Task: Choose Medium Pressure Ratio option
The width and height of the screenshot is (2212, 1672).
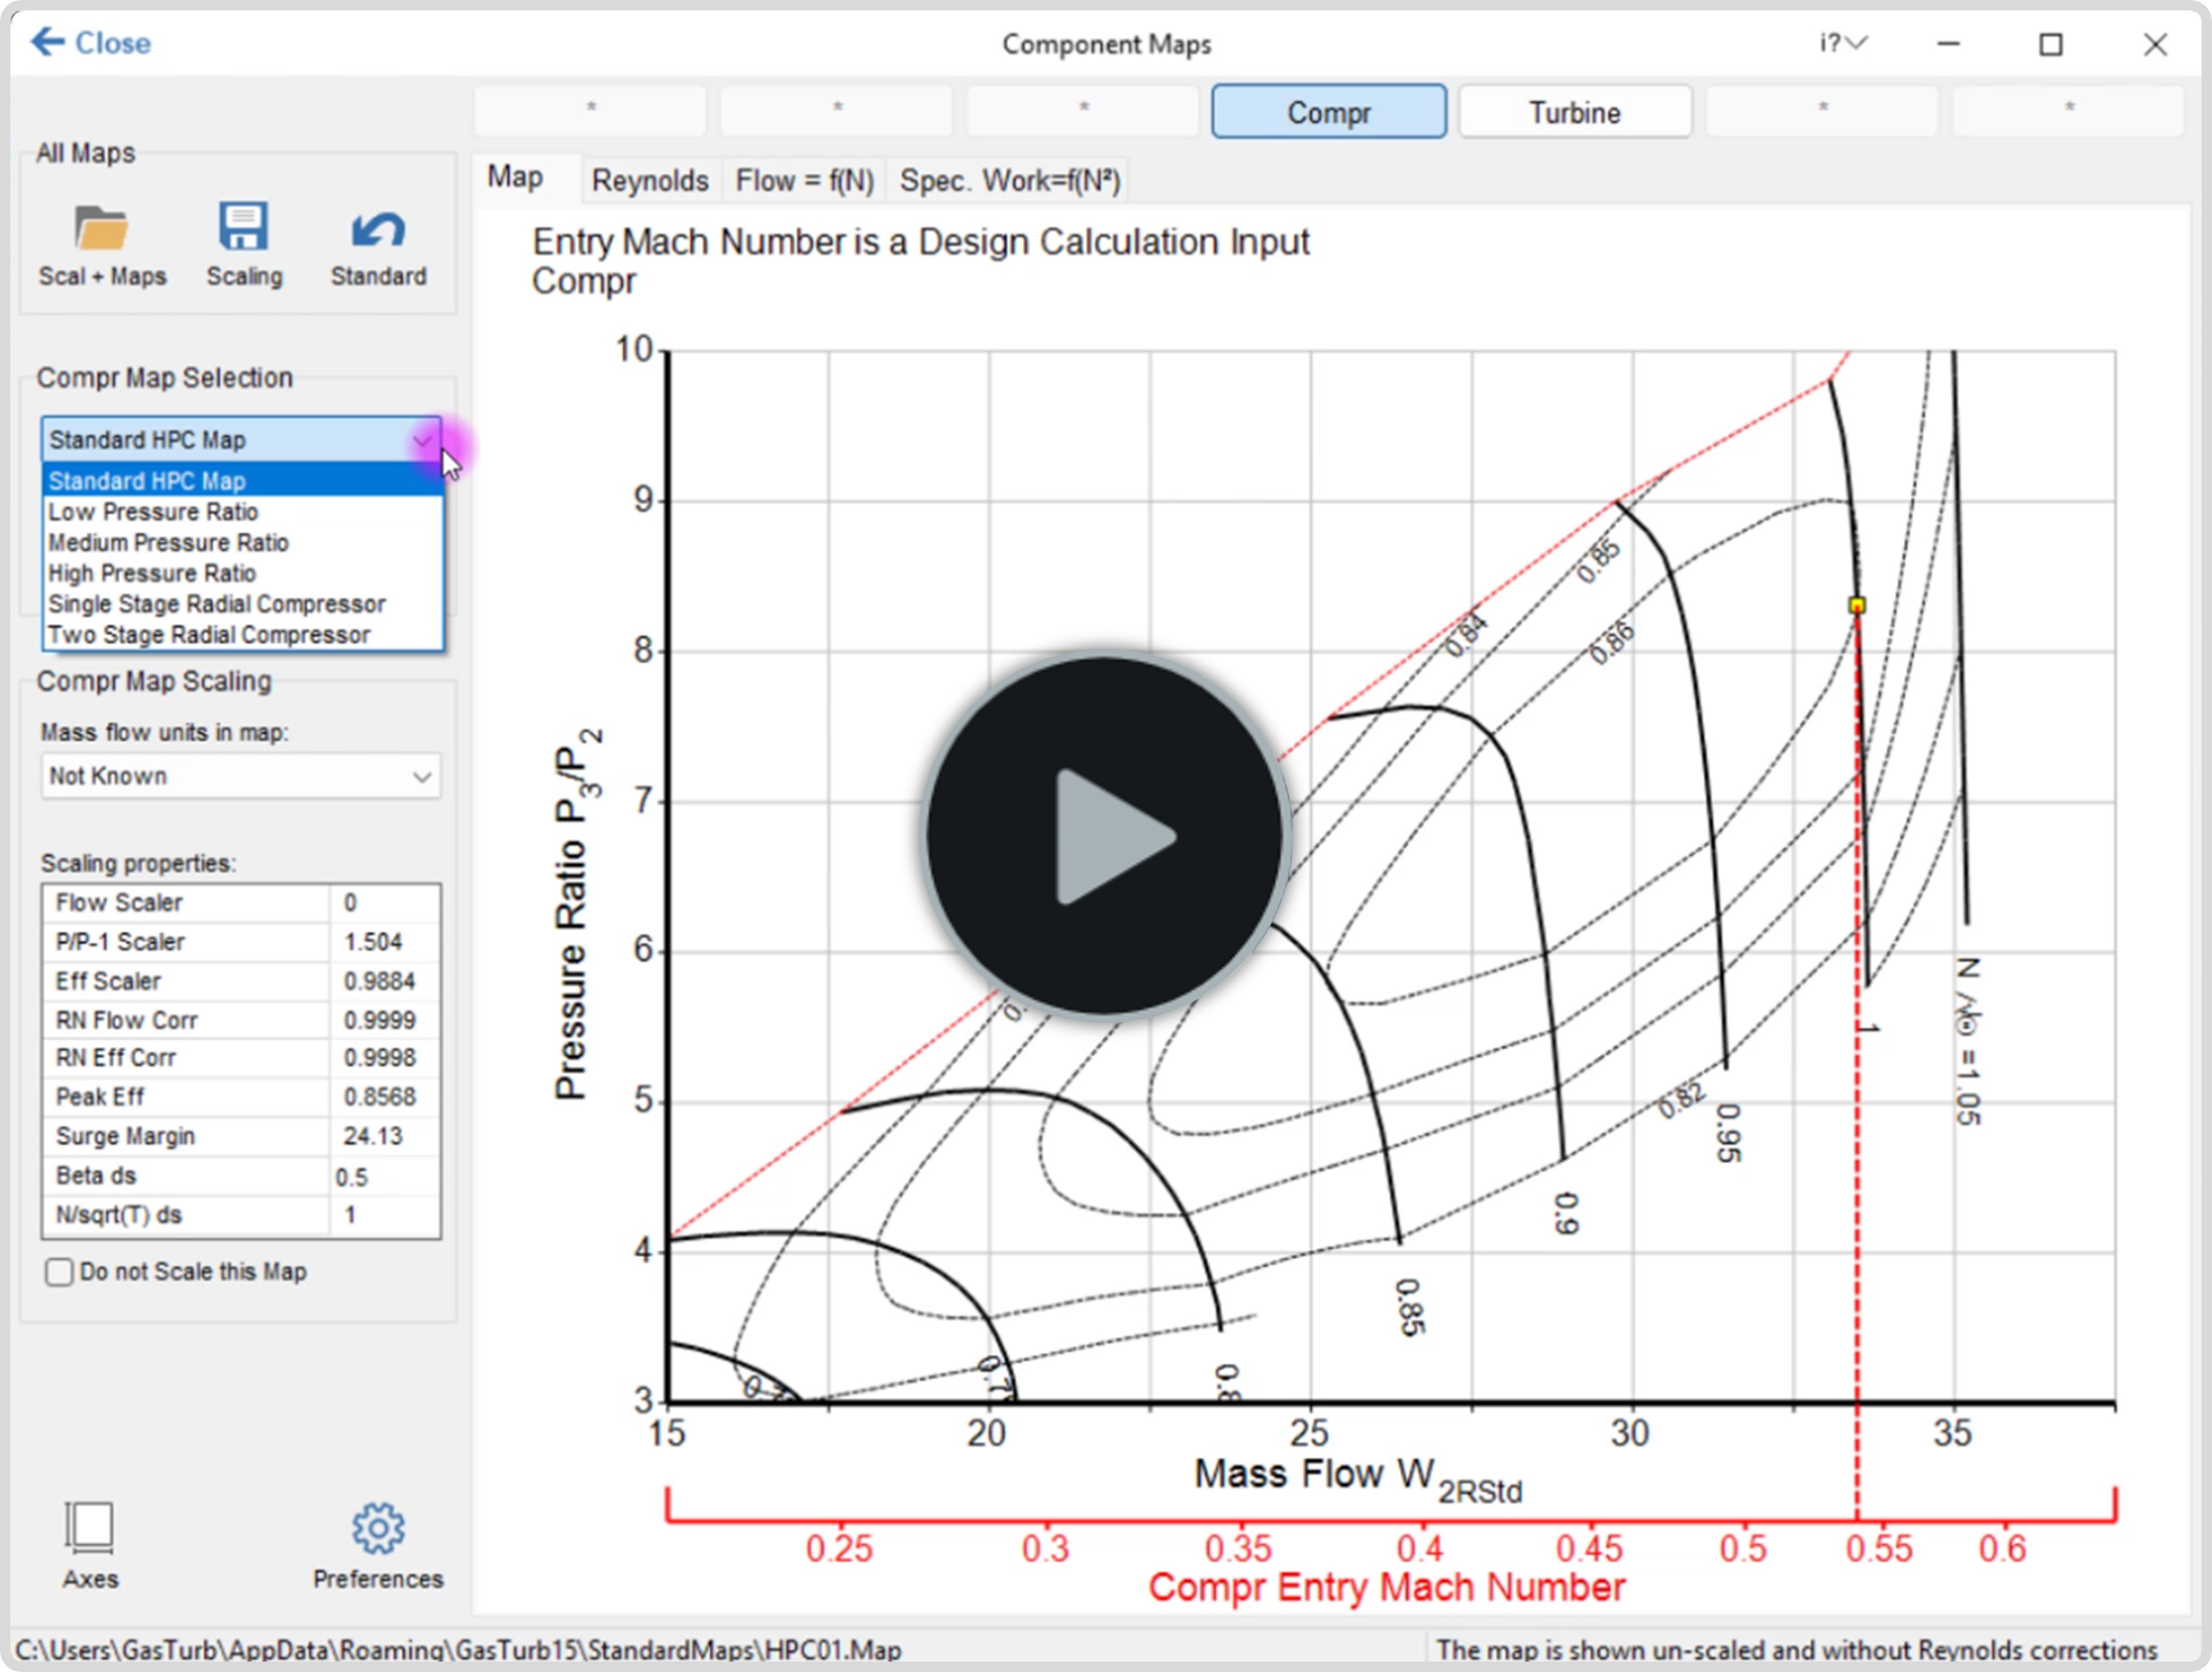Action: pyautogui.click(x=243, y=543)
